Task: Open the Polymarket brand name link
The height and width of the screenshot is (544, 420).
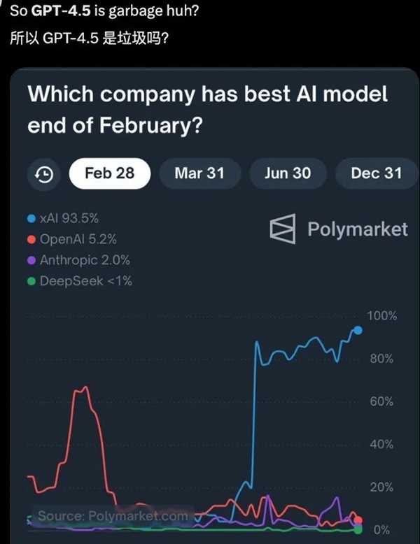Action: point(357,229)
